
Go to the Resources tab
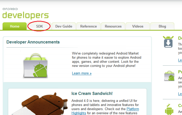tap(113, 26)
